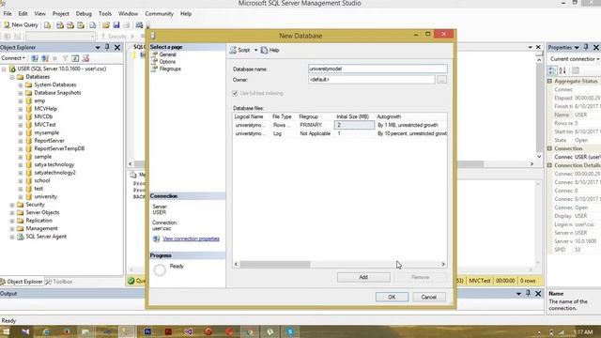601x338 pixels.
Task: Click the red Object Explorer Details icon
Action: (85, 58)
